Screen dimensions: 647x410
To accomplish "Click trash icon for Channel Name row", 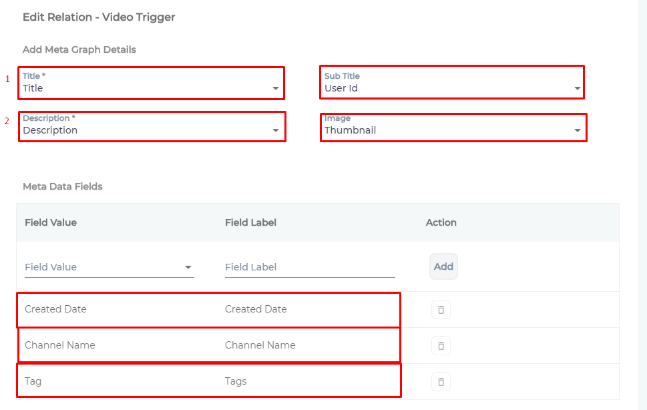I will (x=441, y=345).
